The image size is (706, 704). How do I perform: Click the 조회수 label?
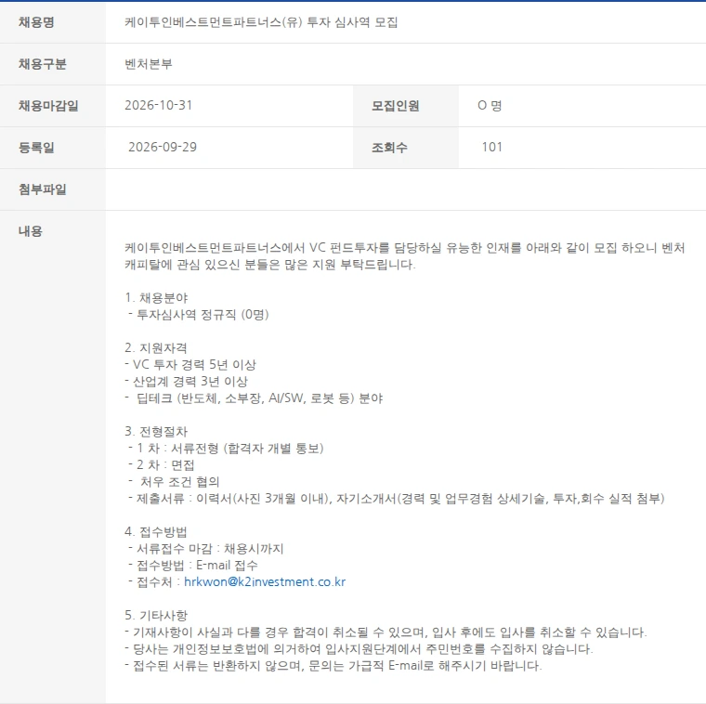click(x=389, y=148)
